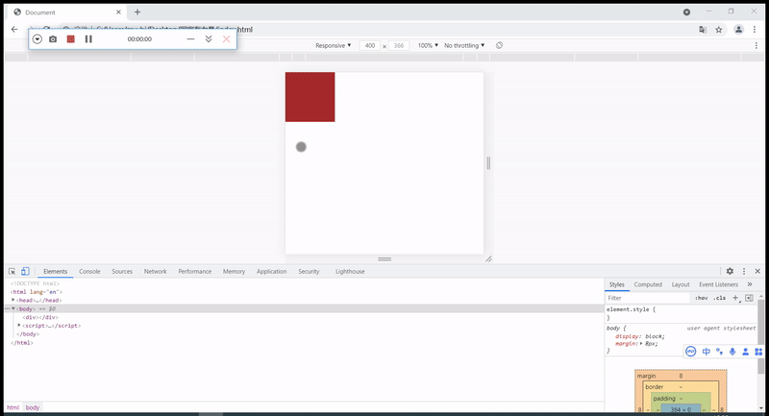Click the corner viewport resize handle
The width and height of the screenshot is (769, 416).
(x=488, y=258)
